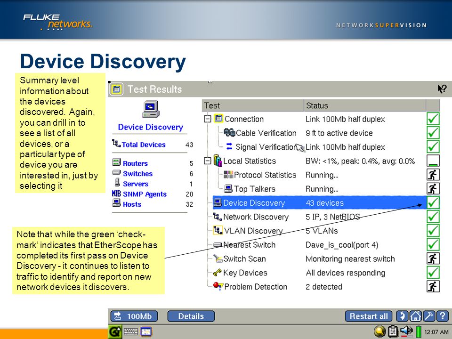Click the yellow globe tray icon
This screenshot has height=339, width=452.
pyautogui.click(x=379, y=331)
